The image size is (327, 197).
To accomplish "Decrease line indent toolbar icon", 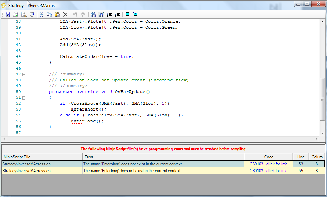I will [109, 14].
